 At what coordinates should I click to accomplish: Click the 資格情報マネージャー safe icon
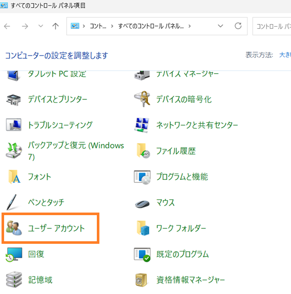[x=141, y=280]
